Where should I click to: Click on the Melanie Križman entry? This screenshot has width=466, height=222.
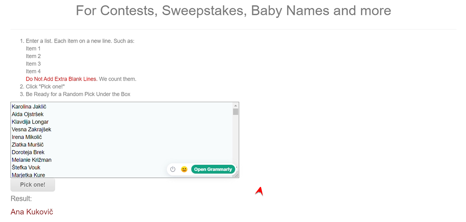pyautogui.click(x=32, y=160)
